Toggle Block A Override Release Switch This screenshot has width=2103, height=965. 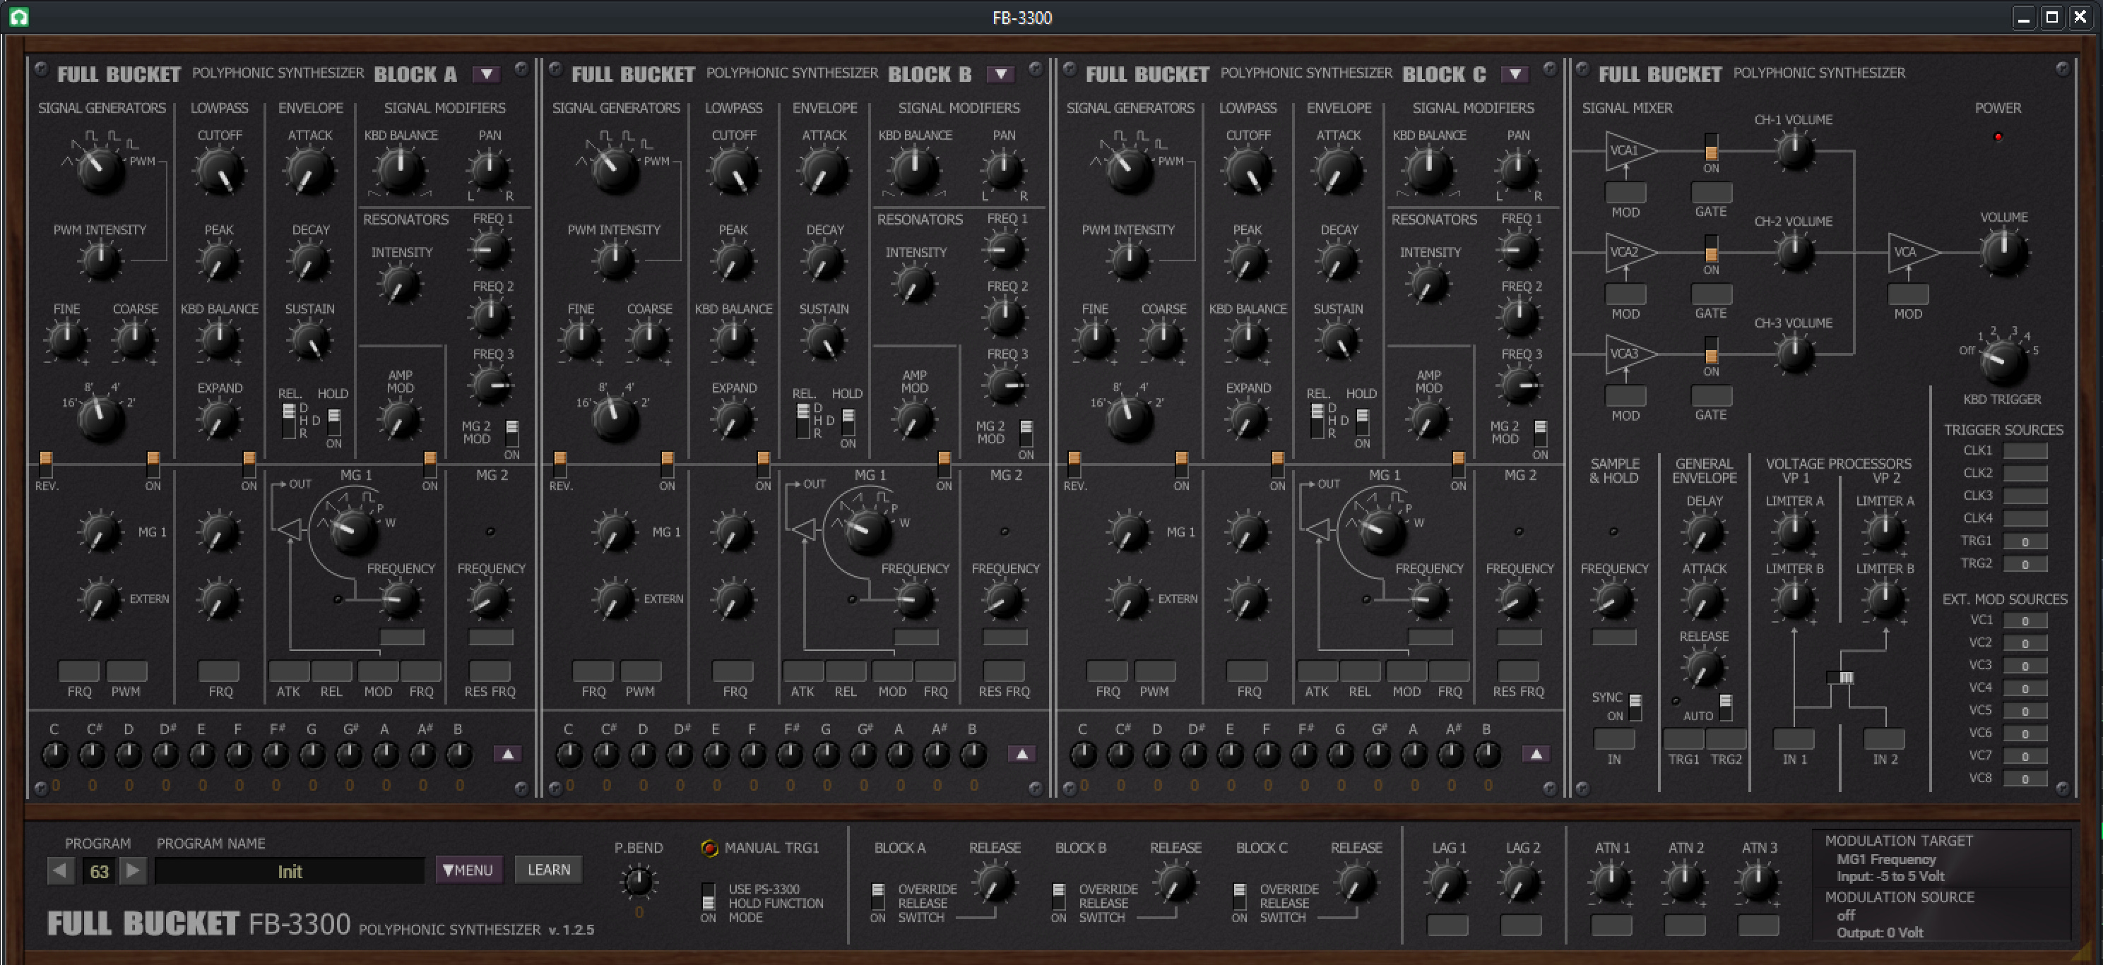pyautogui.click(x=877, y=897)
